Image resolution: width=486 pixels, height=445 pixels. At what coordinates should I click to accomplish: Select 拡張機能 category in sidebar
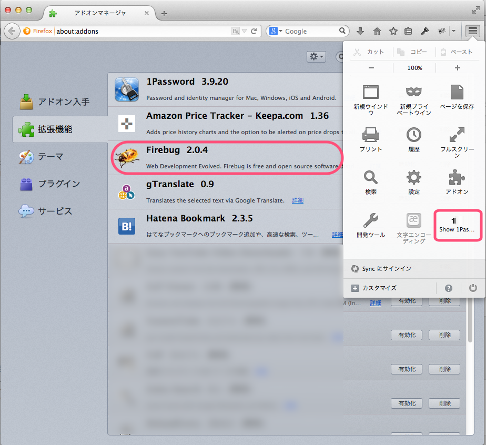[60, 129]
